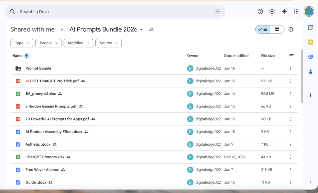Viewport: 318px width, 193px height.
Task: Open the Gemini sparkle icon
Action: coord(284,11)
